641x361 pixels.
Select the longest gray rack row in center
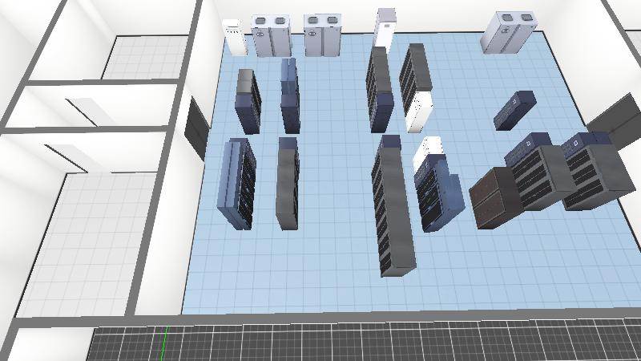[x=393, y=209]
